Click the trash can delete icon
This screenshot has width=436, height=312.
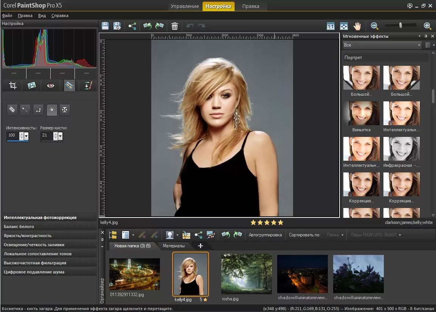click(174, 26)
